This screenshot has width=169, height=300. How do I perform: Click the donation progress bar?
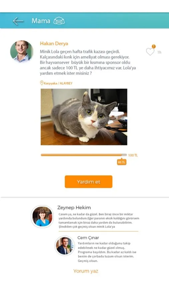(x=84, y=155)
